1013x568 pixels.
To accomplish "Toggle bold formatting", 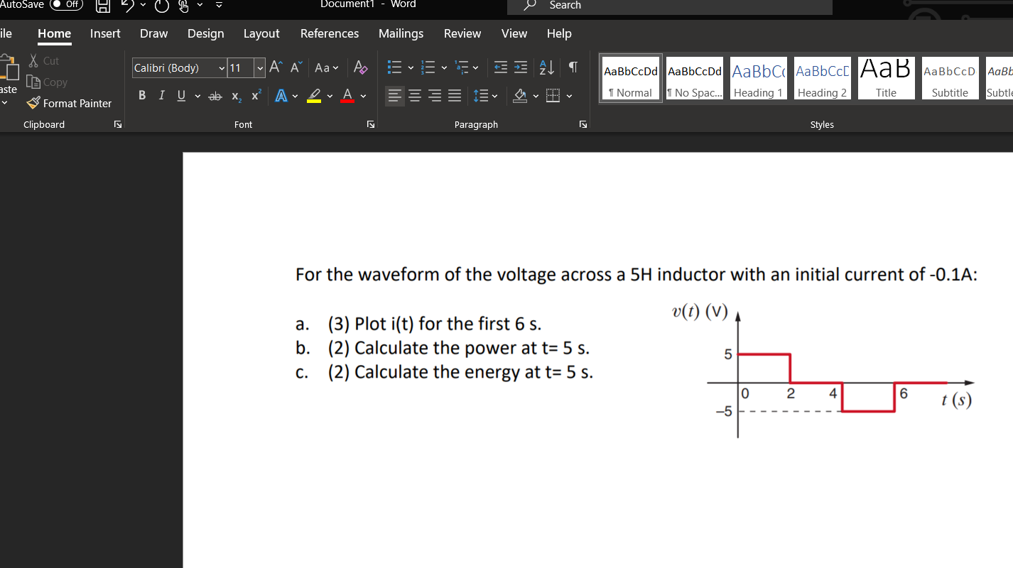I will (x=142, y=96).
